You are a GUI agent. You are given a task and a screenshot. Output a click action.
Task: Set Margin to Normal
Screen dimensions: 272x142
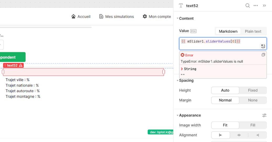coord(225,100)
